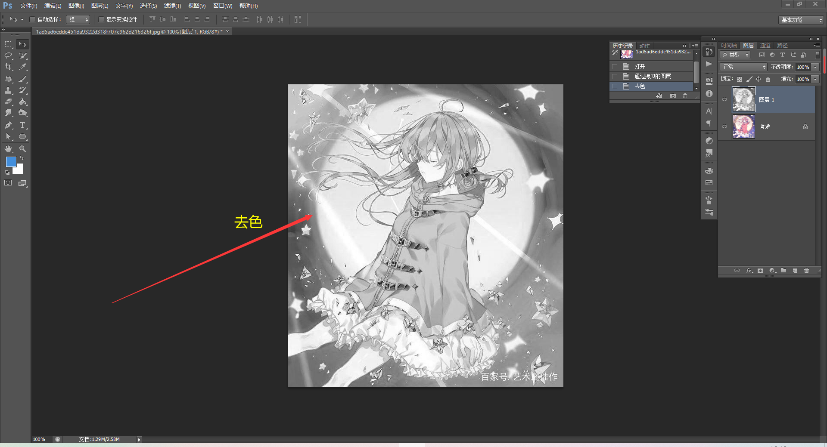Open the 正常 blend mode dropdown
827x447 pixels.
click(744, 67)
